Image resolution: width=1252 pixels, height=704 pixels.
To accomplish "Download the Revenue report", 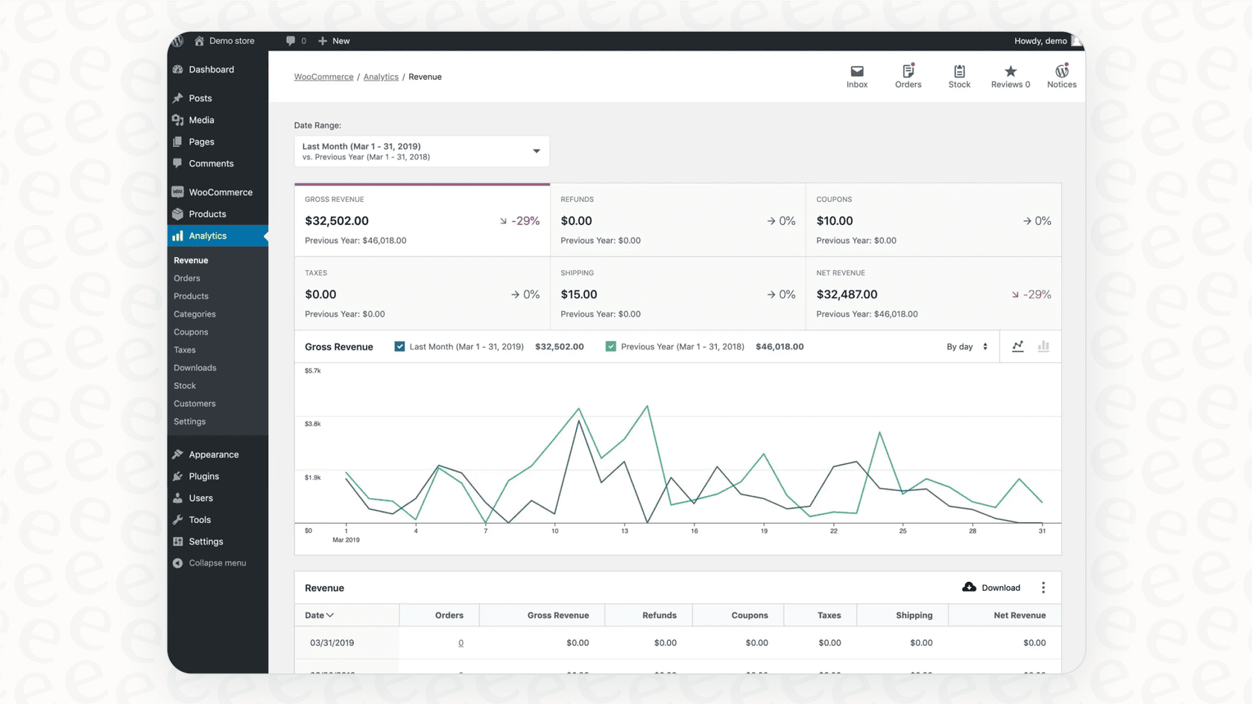I will [x=991, y=587].
